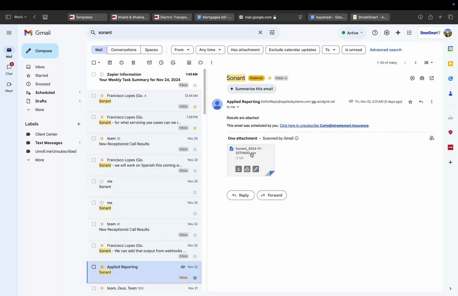Show recipient details next to 'to me'
The image size is (458, 296).
coord(238,107)
